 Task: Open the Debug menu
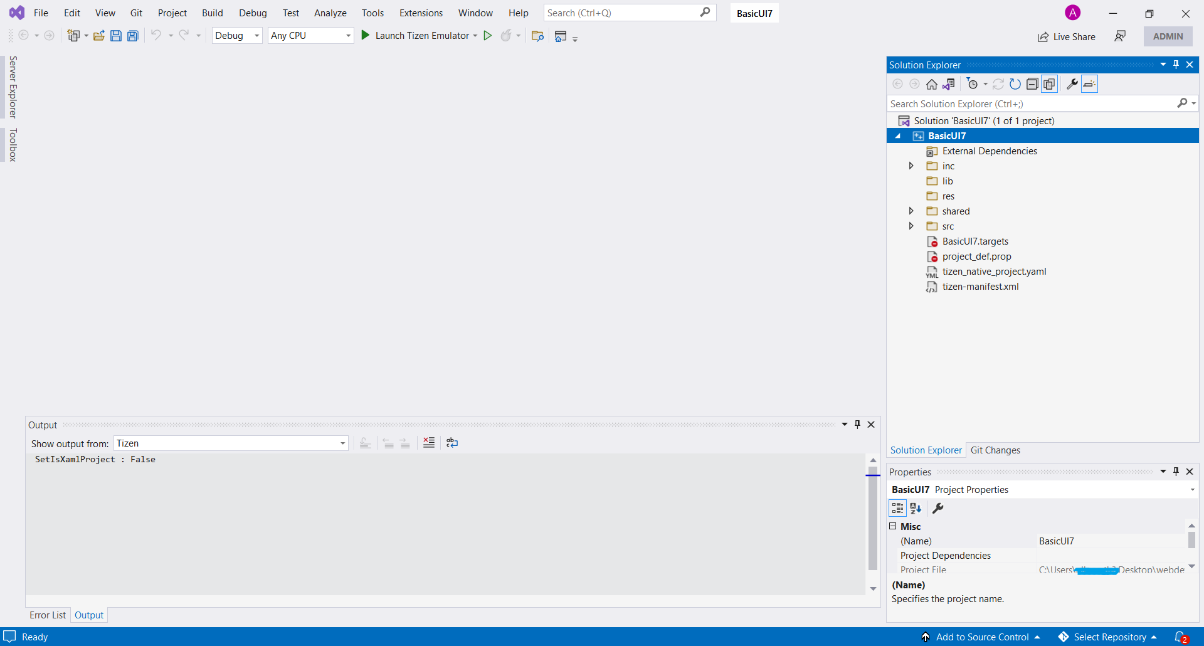pyautogui.click(x=253, y=13)
